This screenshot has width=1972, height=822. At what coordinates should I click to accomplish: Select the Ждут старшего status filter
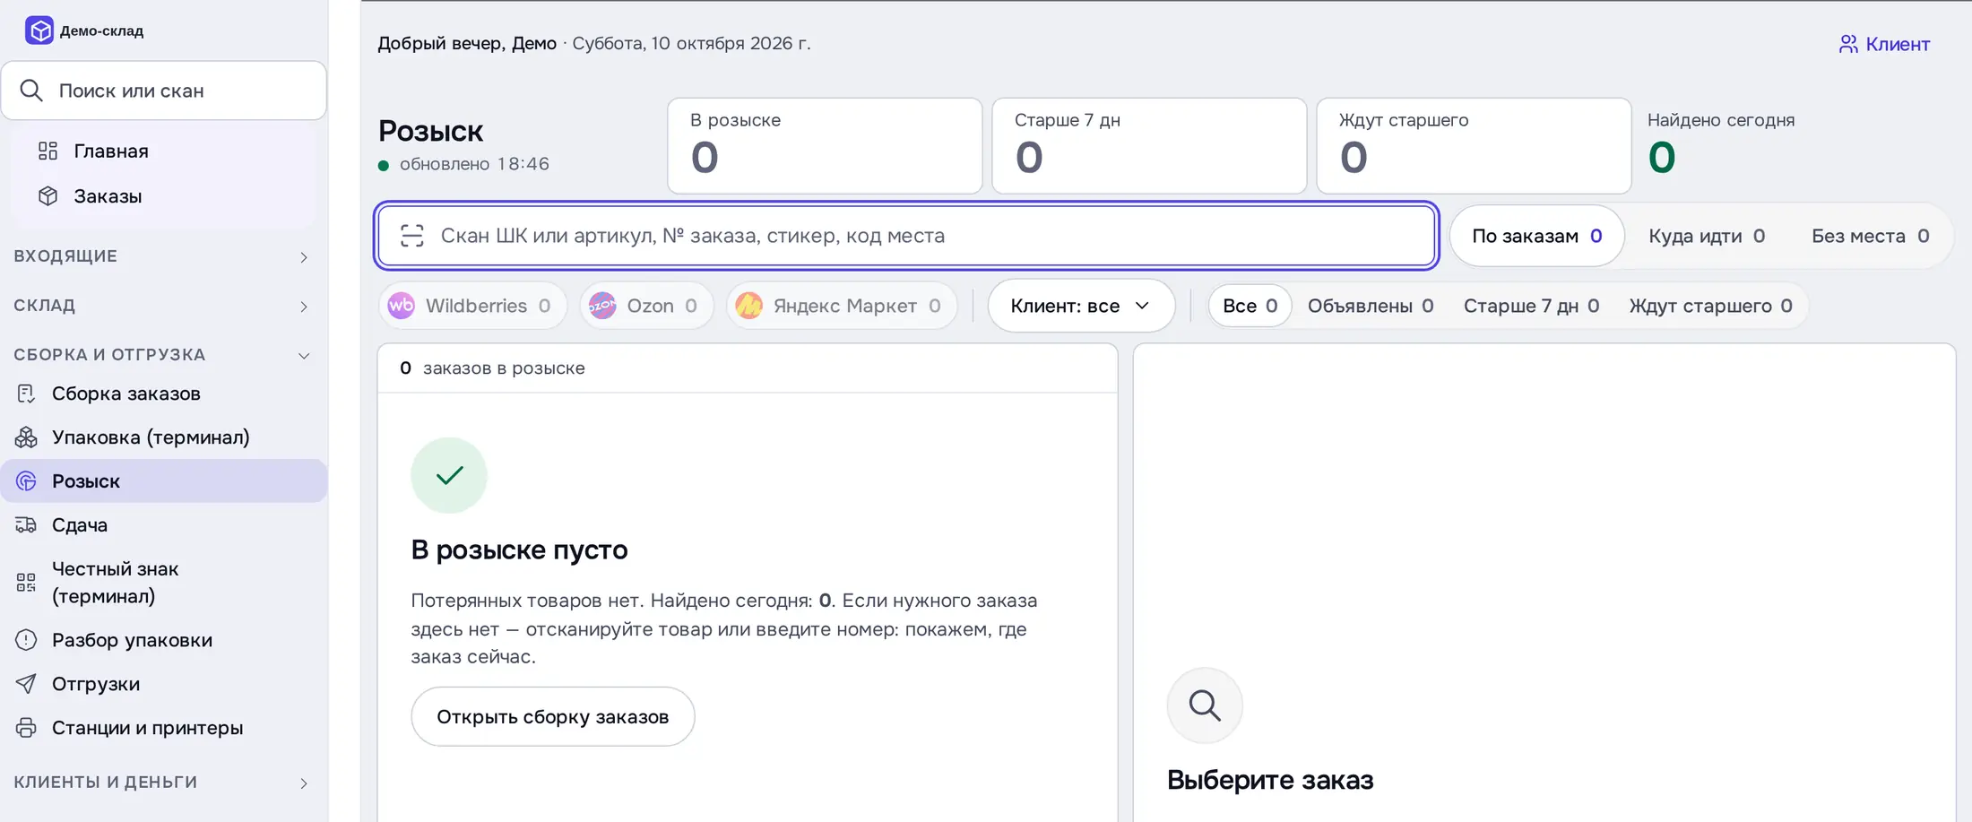[x=1710, y=306]
